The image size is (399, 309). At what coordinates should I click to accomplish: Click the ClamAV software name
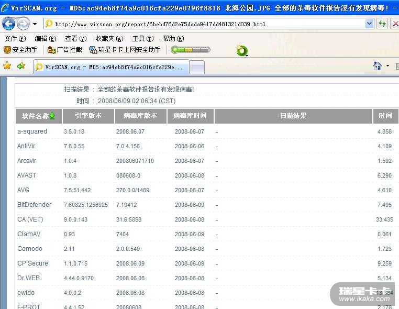(x=29, y=234)
